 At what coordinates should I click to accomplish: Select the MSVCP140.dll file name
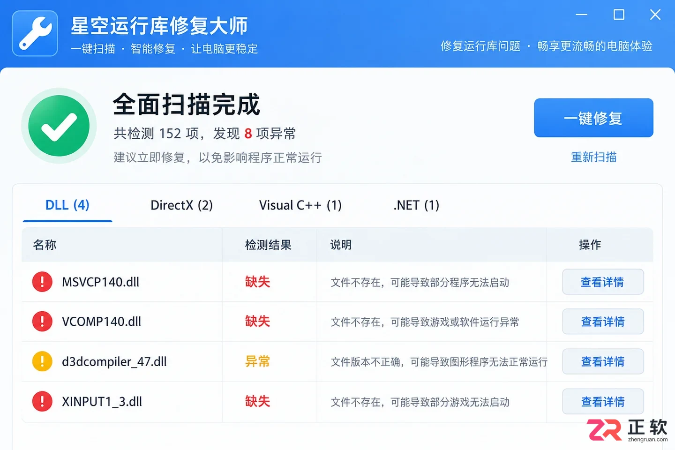[101, 282]
